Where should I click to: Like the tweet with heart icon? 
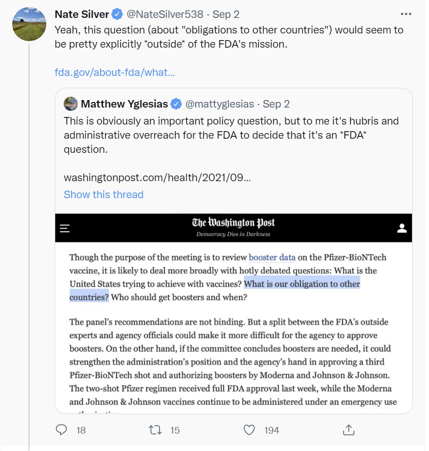coord(249,430)
